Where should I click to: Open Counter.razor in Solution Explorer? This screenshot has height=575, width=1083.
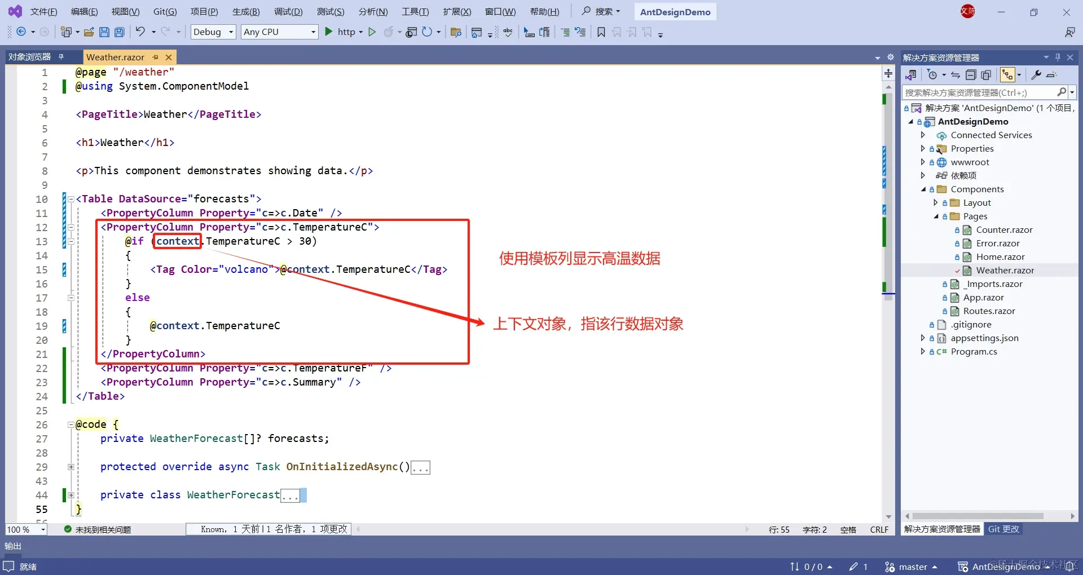tap(1004, 230)
